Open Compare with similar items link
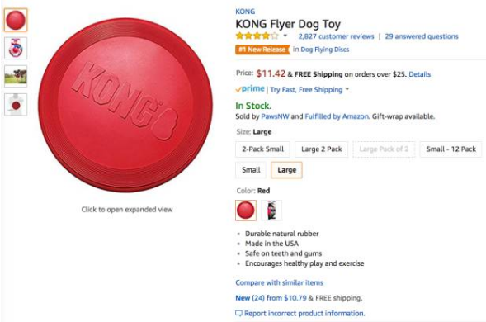 (x=279, y=282)
